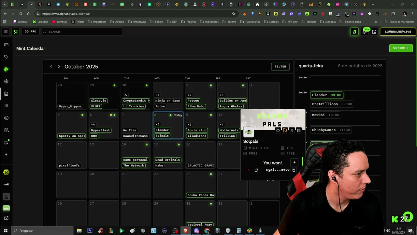
Task: Select Squirrel Away event on October 30
Action: coord(199,225)
